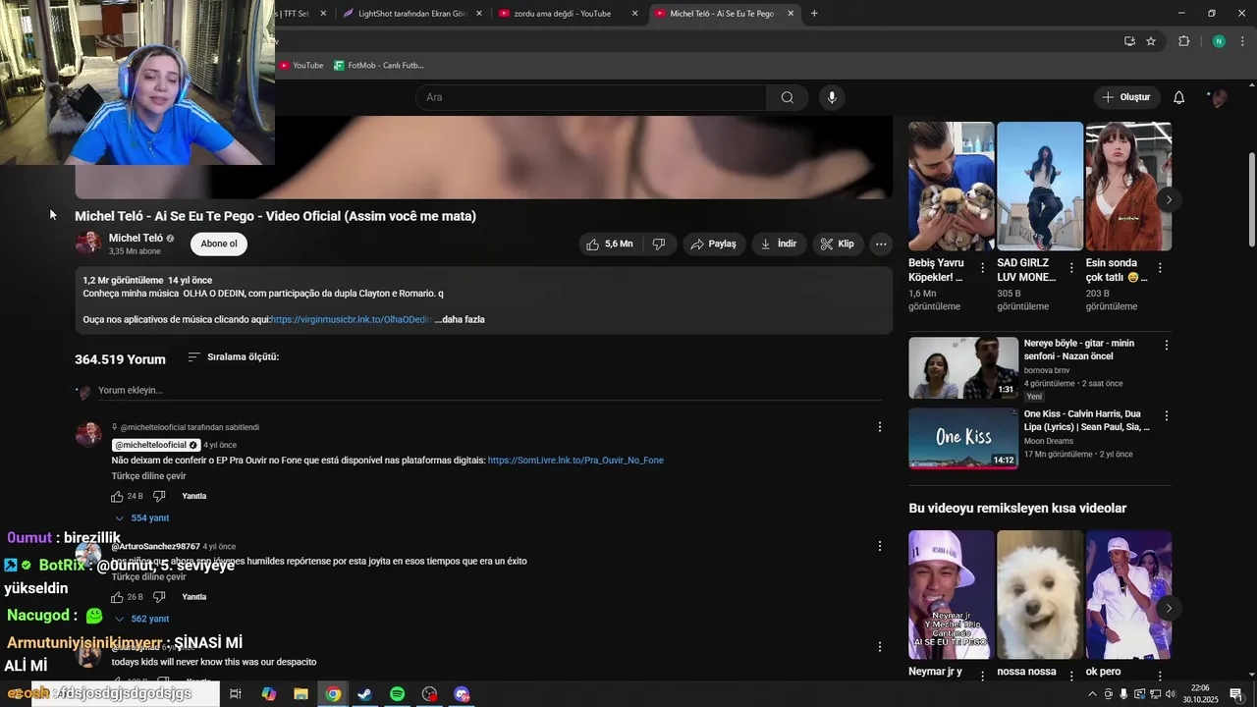Click the install/cast icon in address bar
This screenshot has height=707, width=1257.
tap(1129, 41)
